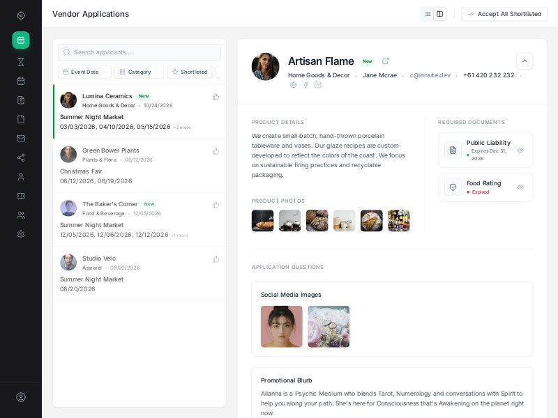Open the c@innsite.dev email link

430,75
